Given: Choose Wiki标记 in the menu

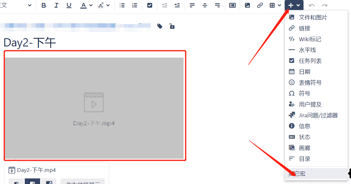Looking at the screenshot, I should tap(310, 39).
